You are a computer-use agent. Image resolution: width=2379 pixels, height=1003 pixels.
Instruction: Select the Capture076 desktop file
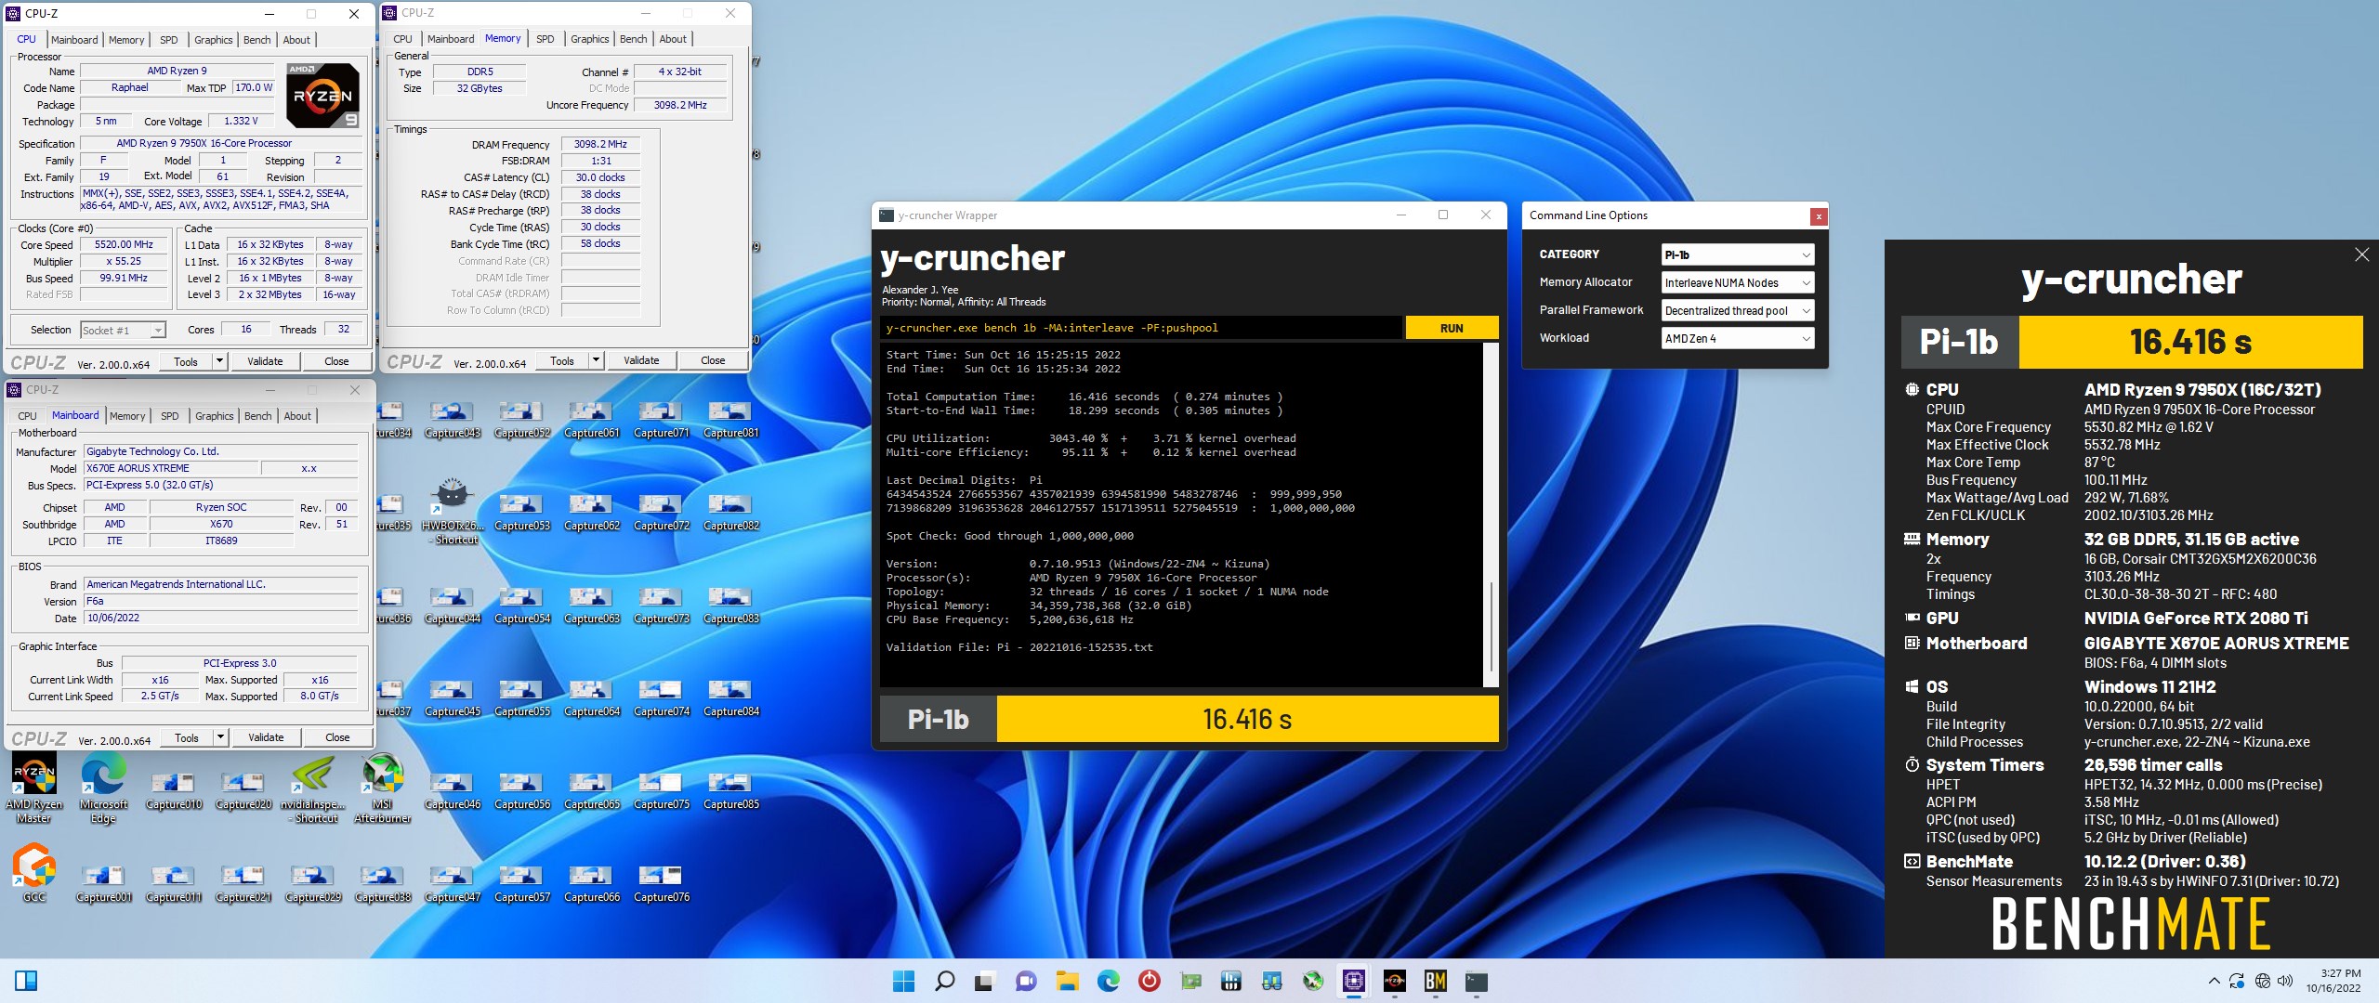662,883
